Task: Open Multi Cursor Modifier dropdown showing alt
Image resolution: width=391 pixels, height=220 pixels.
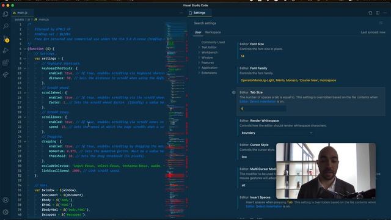Action: 257,185
